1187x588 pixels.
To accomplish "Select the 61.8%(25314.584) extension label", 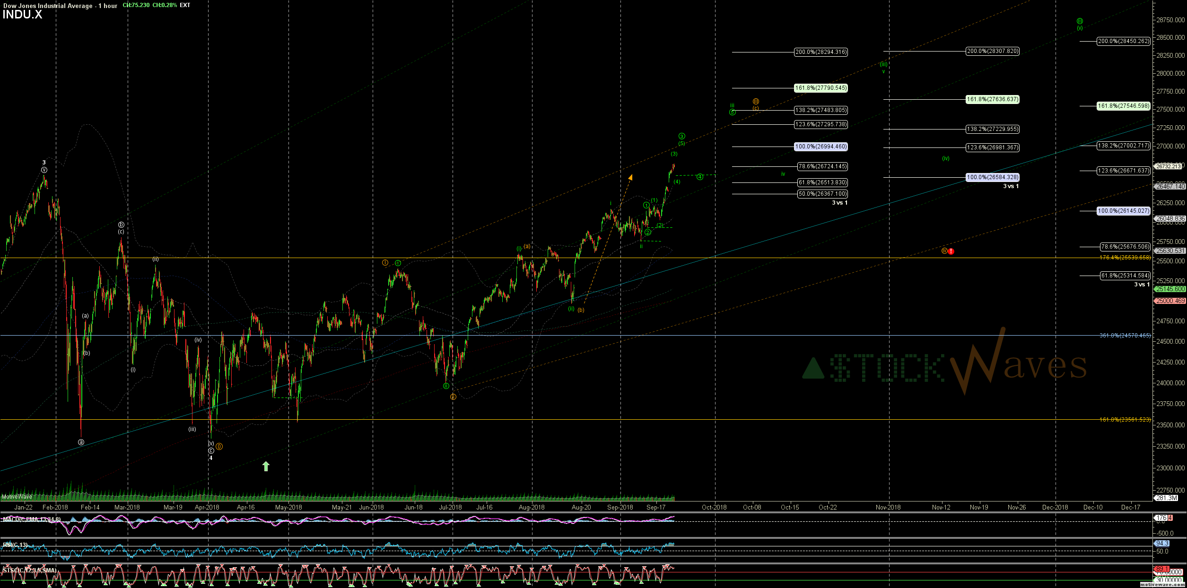I will 1125,276.
